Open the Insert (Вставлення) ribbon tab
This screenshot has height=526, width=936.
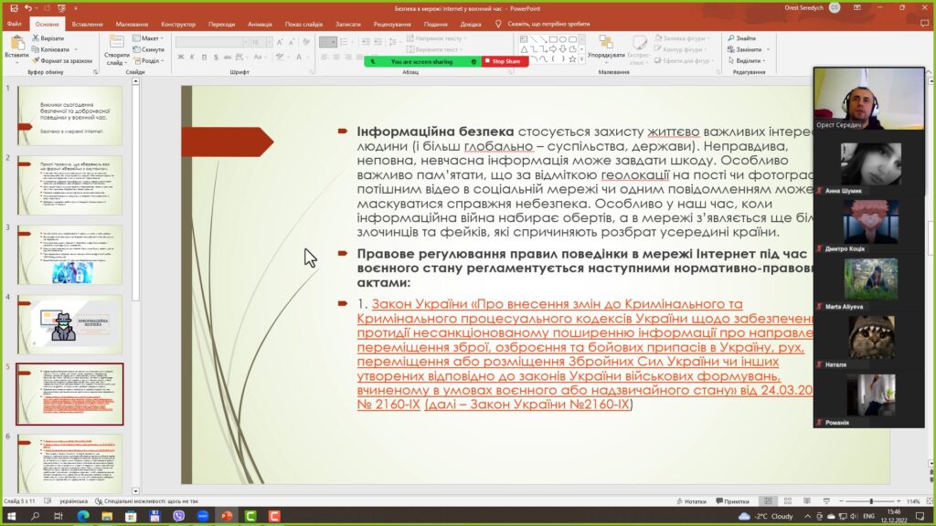coord(87,24)
